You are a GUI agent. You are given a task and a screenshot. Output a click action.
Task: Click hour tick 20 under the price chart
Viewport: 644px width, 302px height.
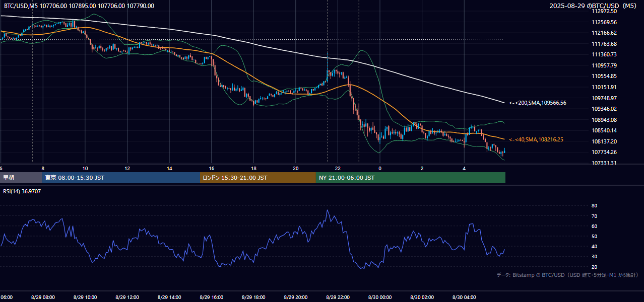(296, 168)
